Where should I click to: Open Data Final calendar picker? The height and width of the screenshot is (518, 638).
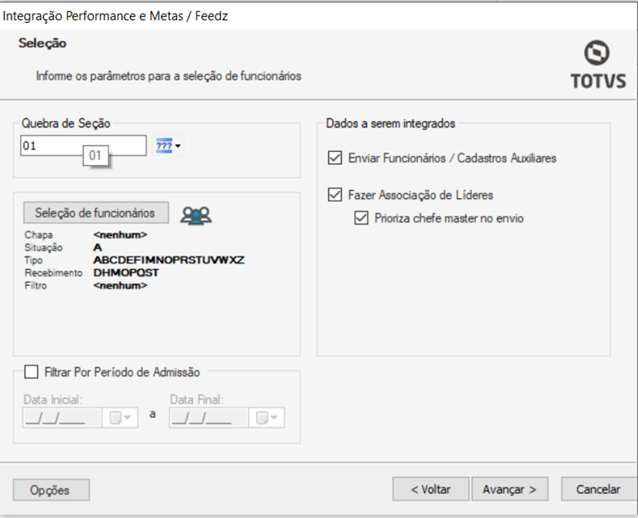[x=266, y=417]
